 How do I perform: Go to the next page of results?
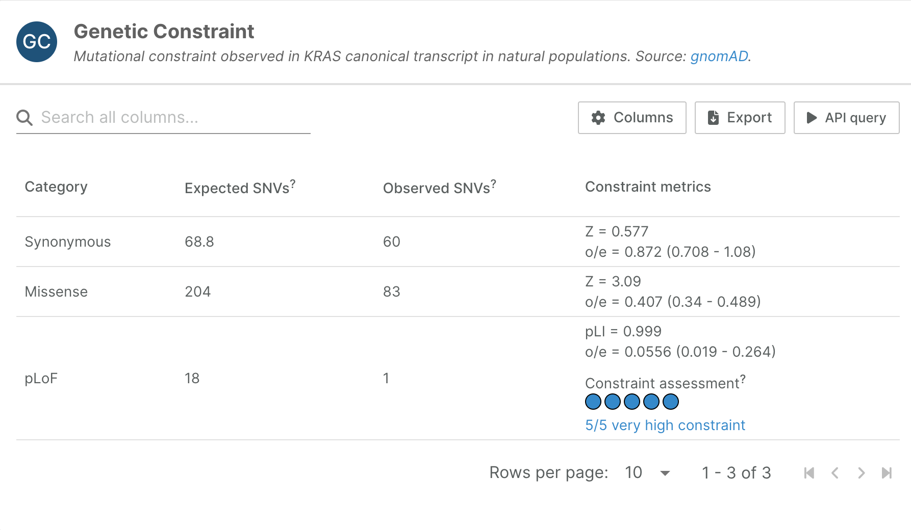pos(861,473)
